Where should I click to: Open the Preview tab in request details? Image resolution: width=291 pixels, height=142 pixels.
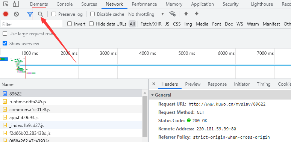[193, 84]
